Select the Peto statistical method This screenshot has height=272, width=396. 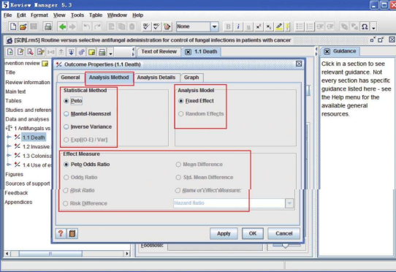(x=66, y=101)
